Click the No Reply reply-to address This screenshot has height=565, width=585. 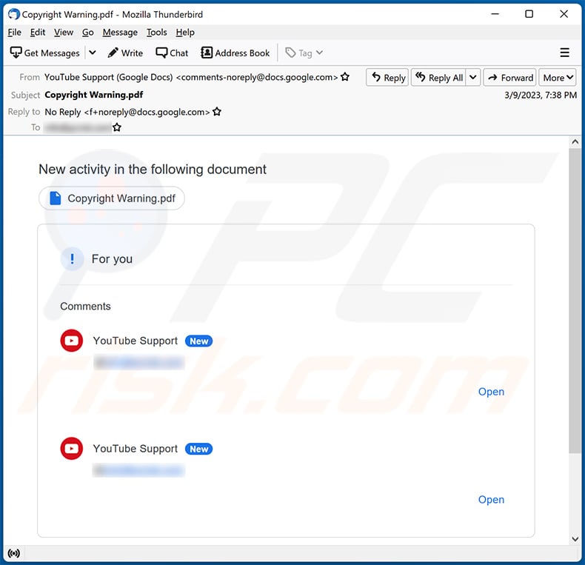pos(127,112)
